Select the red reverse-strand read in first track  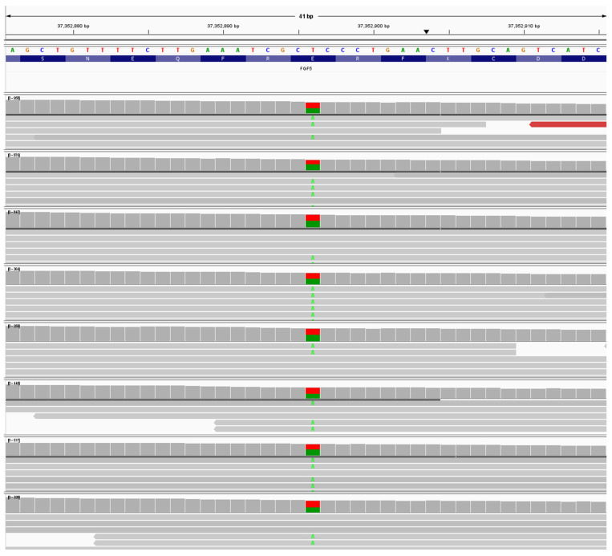click(568, 124)
